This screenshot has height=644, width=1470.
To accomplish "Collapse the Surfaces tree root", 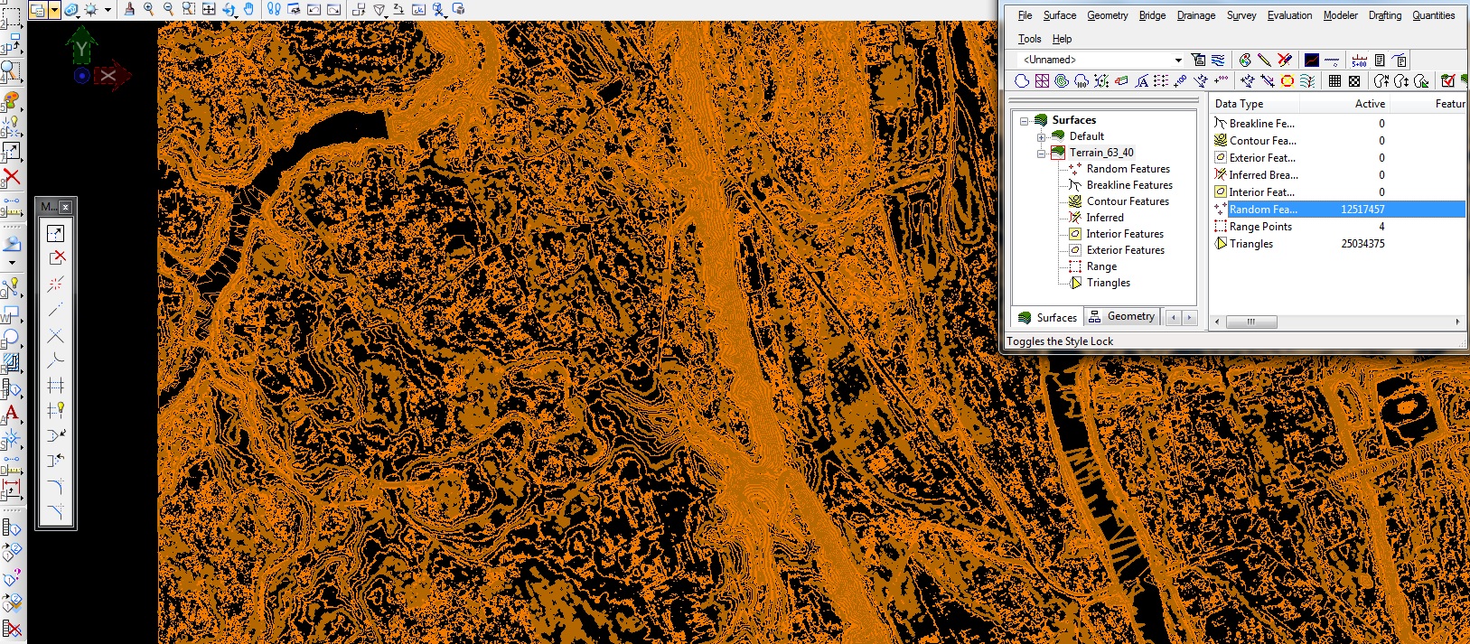I will coord(1024,120).
